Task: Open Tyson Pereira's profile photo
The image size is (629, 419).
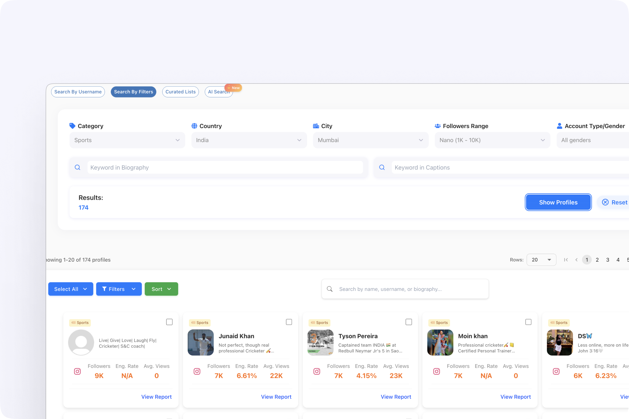Action: 320,342
